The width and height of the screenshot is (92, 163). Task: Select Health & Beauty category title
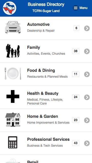click(43, 93)
